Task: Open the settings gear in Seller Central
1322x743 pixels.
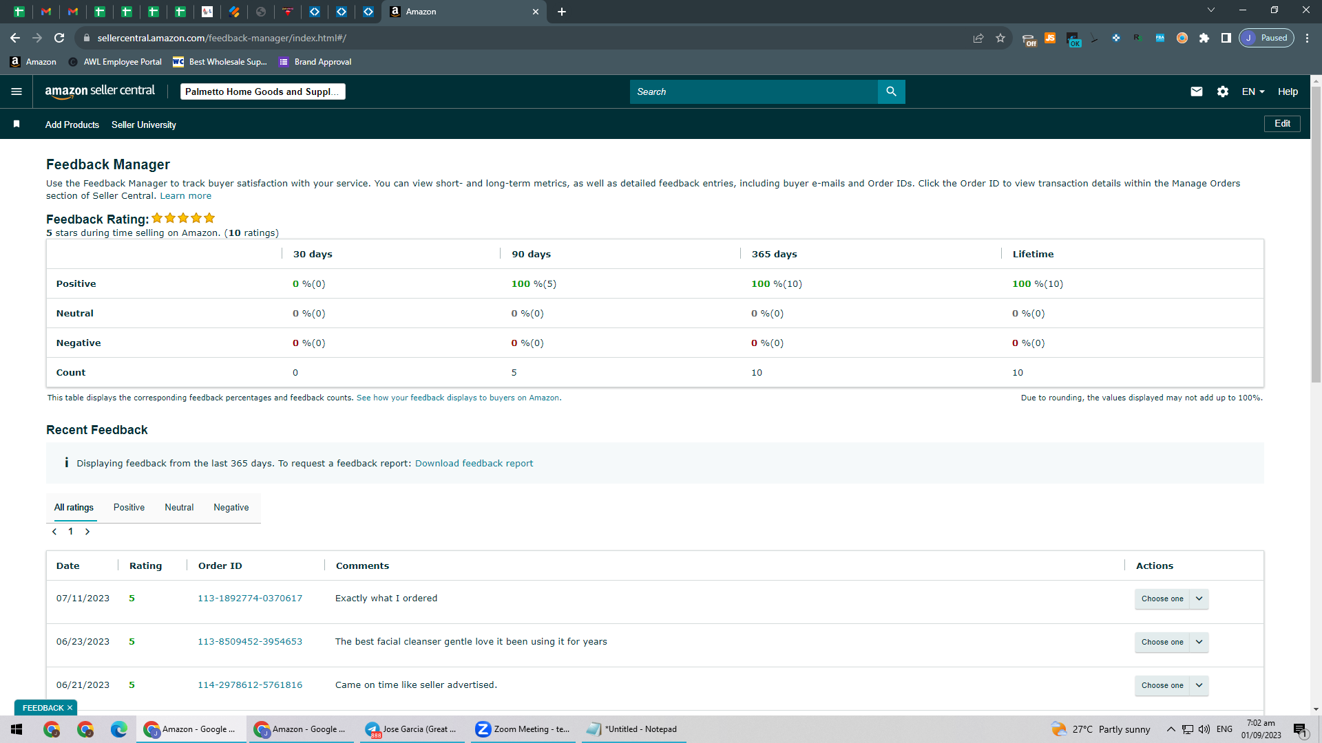Action: 1223,91
